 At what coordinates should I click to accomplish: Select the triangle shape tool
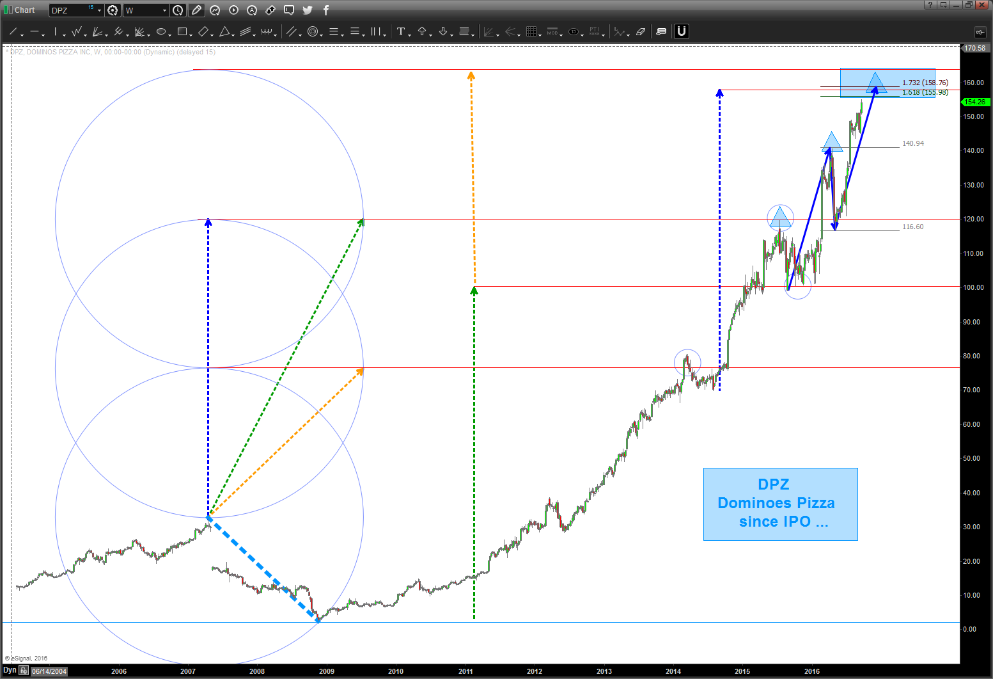coord(224,31)
